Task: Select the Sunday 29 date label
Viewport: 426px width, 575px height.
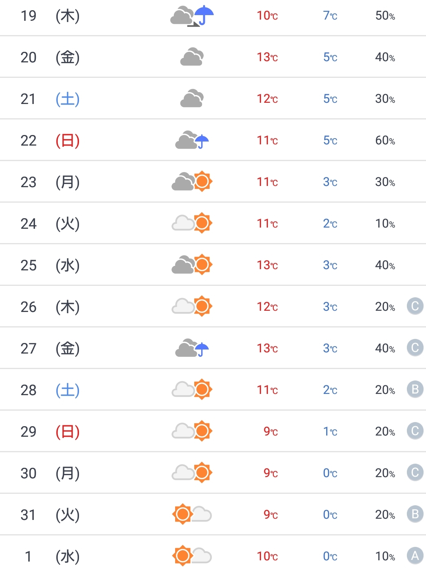Action: [x=50, y=431]
